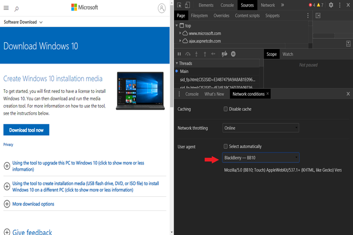Open the hamburger menu on Microsoft page
Image resolution: width=353 pixels, height=235 pixels.
(x=6, y=8)
